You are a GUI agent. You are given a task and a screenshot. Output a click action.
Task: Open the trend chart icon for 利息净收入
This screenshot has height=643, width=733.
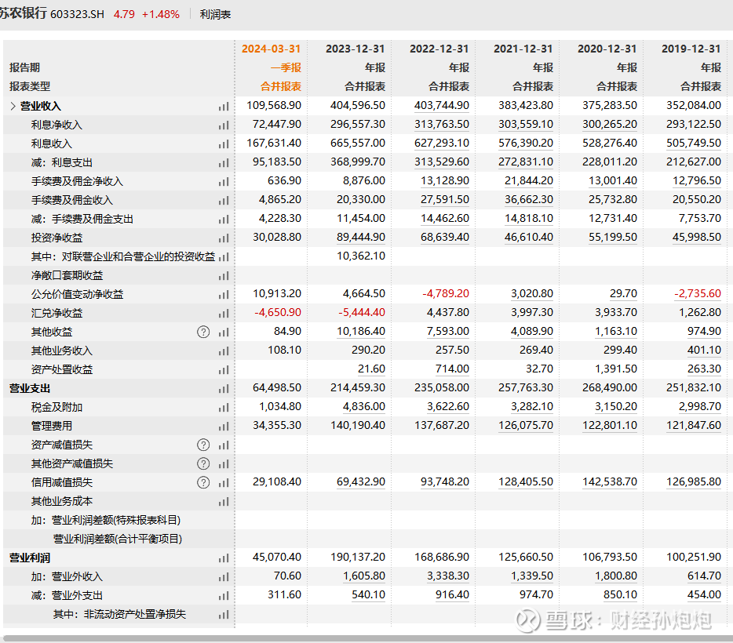pos(224,125)
